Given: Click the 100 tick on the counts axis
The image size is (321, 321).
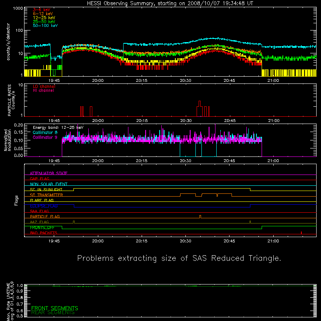Looking at the screenshot, I should coord(19,30).
